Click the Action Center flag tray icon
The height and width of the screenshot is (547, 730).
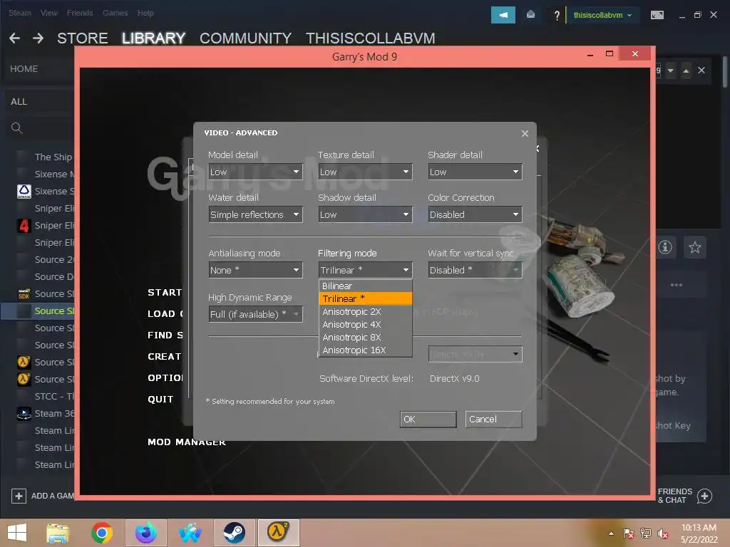pos(628,533)
